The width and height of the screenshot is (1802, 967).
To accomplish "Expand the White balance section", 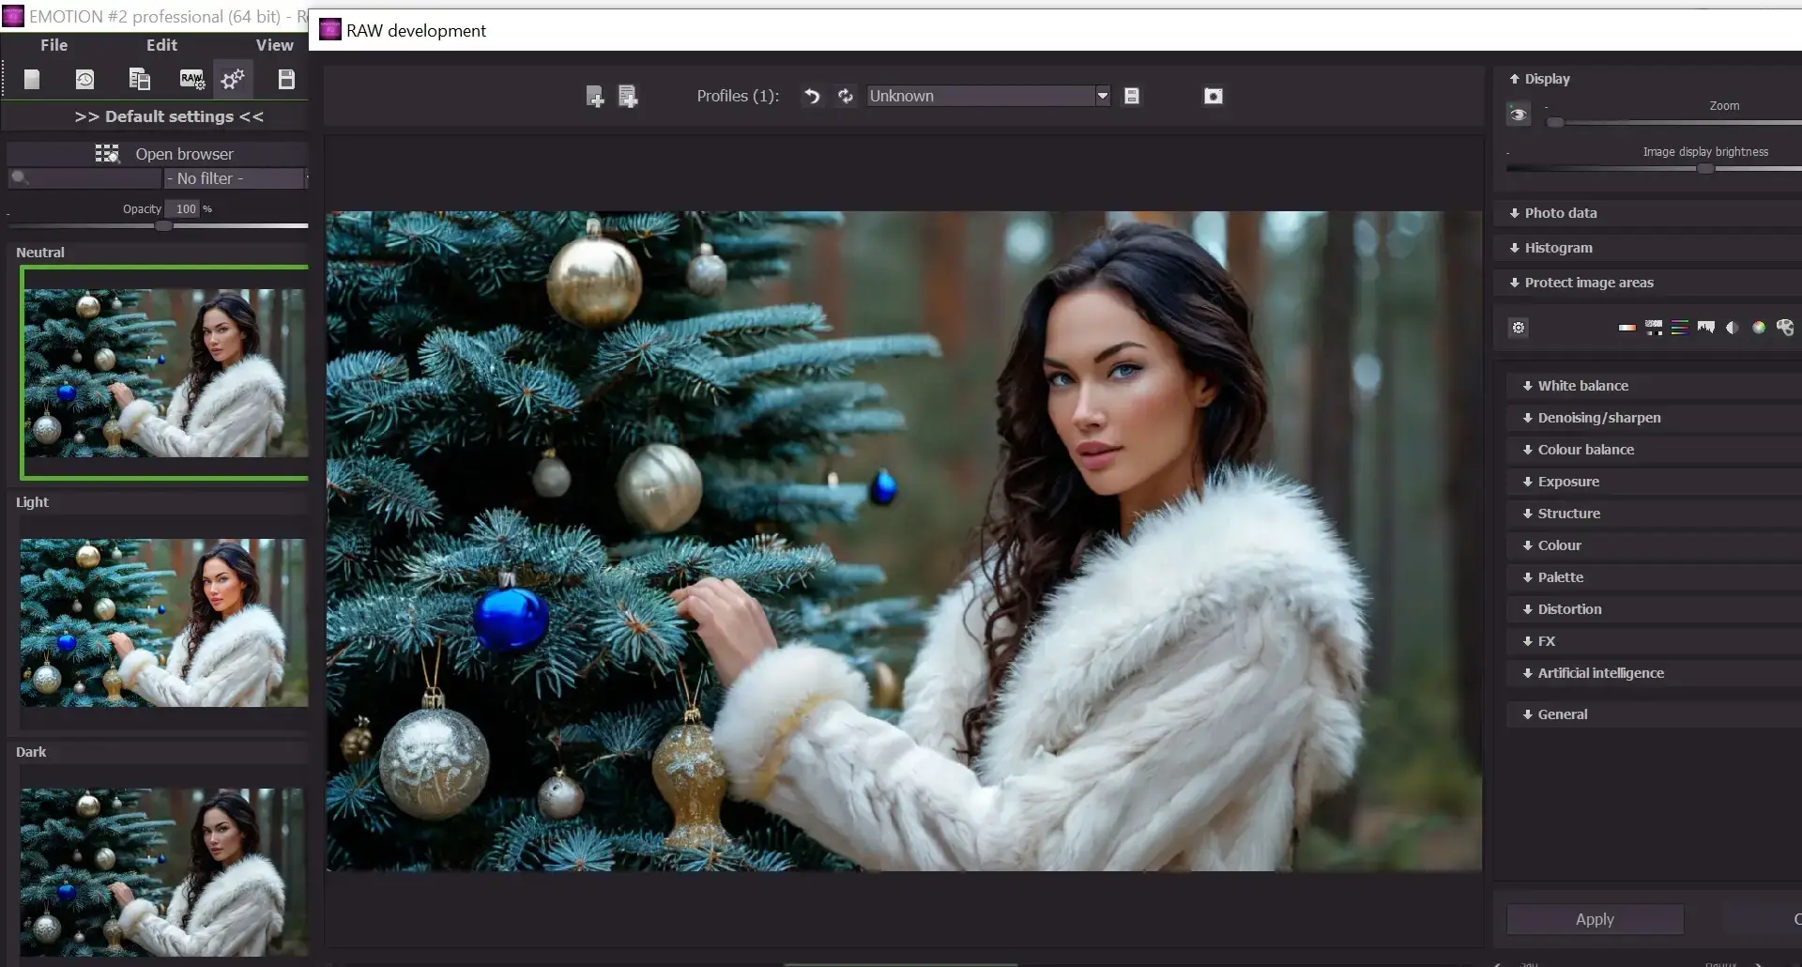I will [x=1582, y=385].
